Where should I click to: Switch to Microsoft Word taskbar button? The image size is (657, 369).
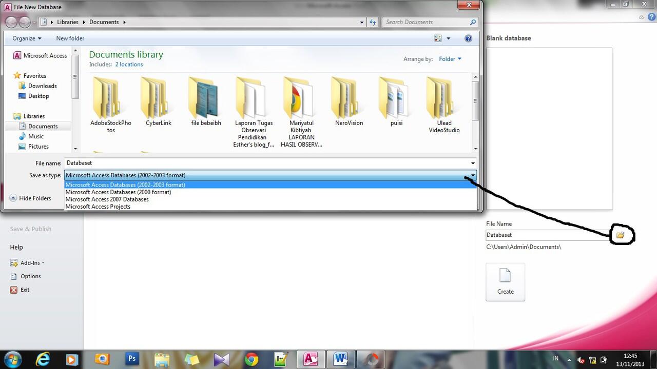point(341,359)
